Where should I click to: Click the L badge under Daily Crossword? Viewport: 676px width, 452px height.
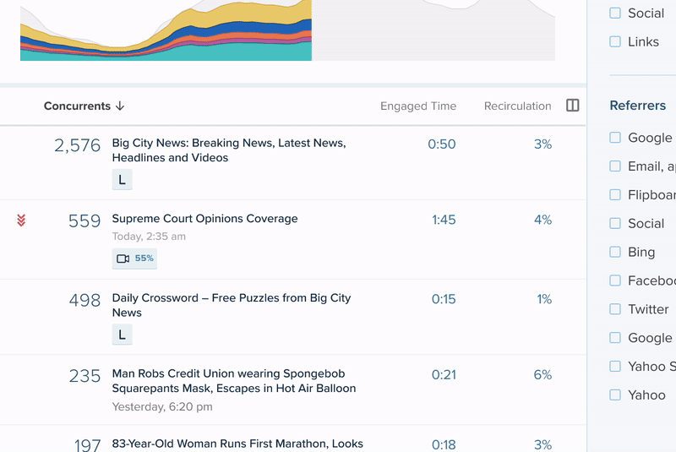[122, 335]
